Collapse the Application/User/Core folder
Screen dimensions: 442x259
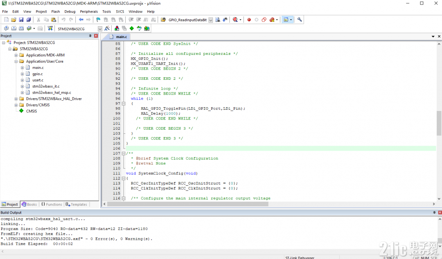click(16, 61)
